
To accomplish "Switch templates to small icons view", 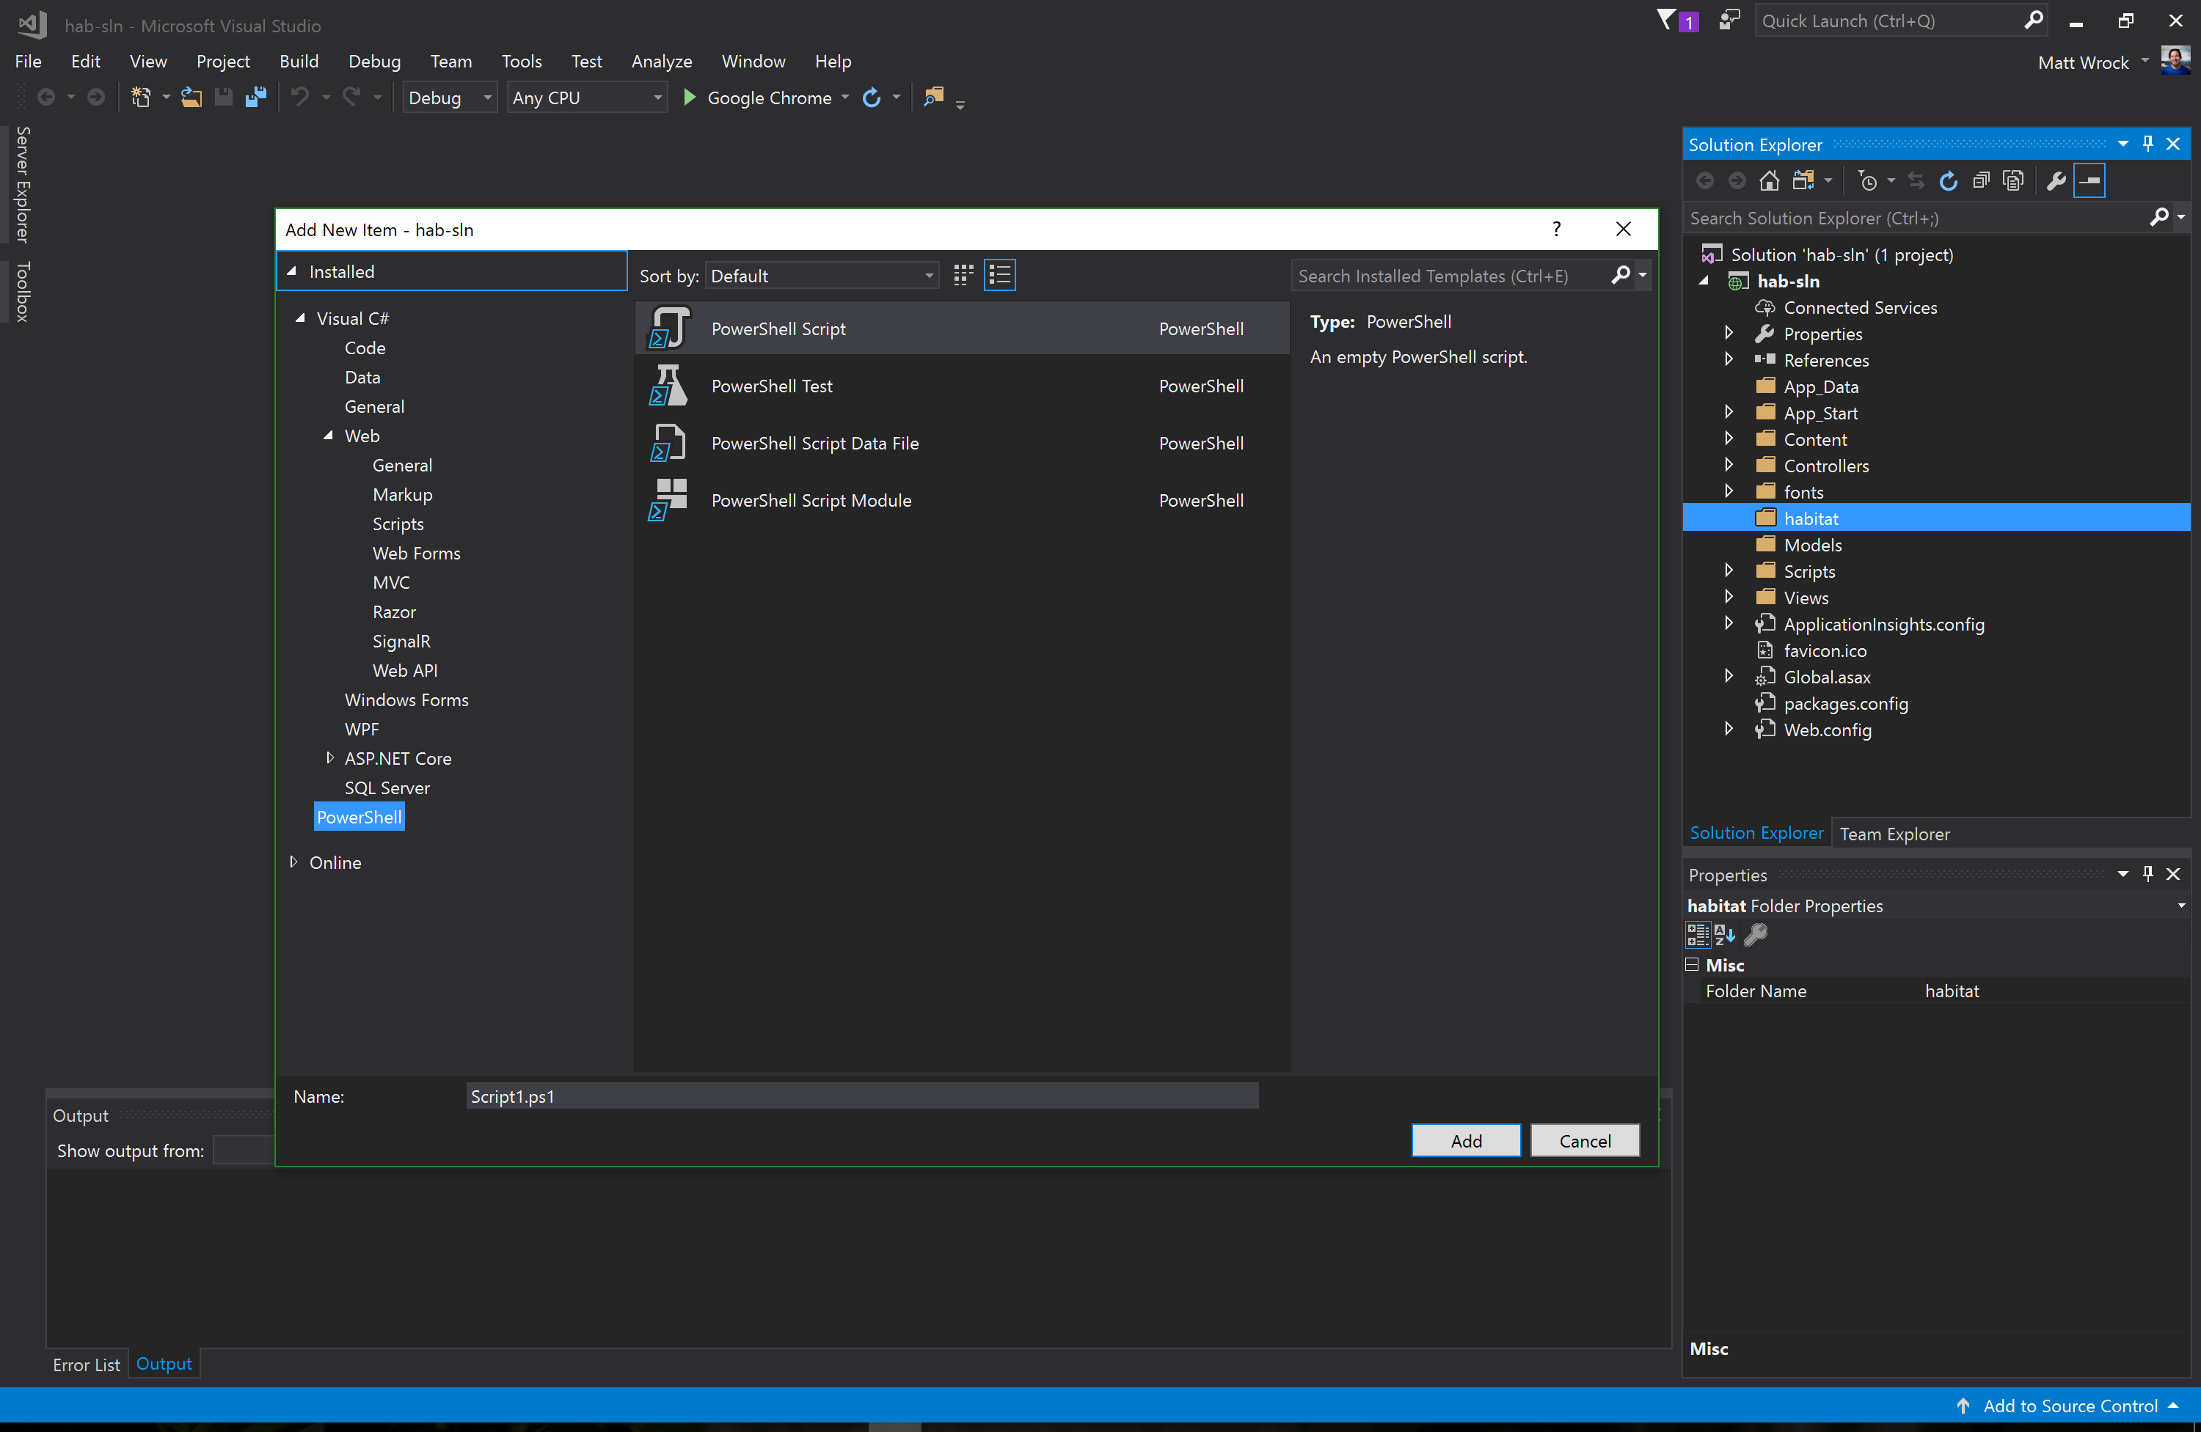I will tap(963, 276).
